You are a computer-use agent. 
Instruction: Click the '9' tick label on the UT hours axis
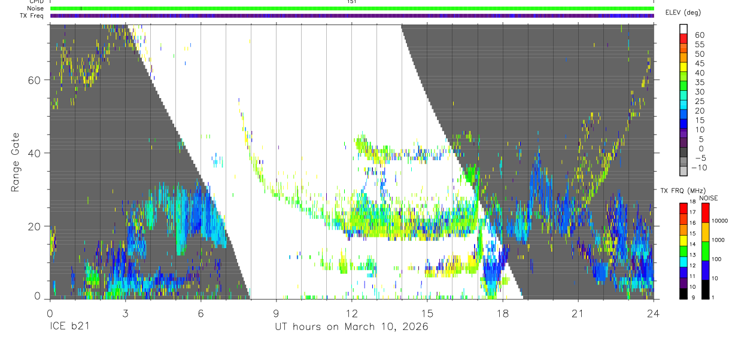(276, 313)
